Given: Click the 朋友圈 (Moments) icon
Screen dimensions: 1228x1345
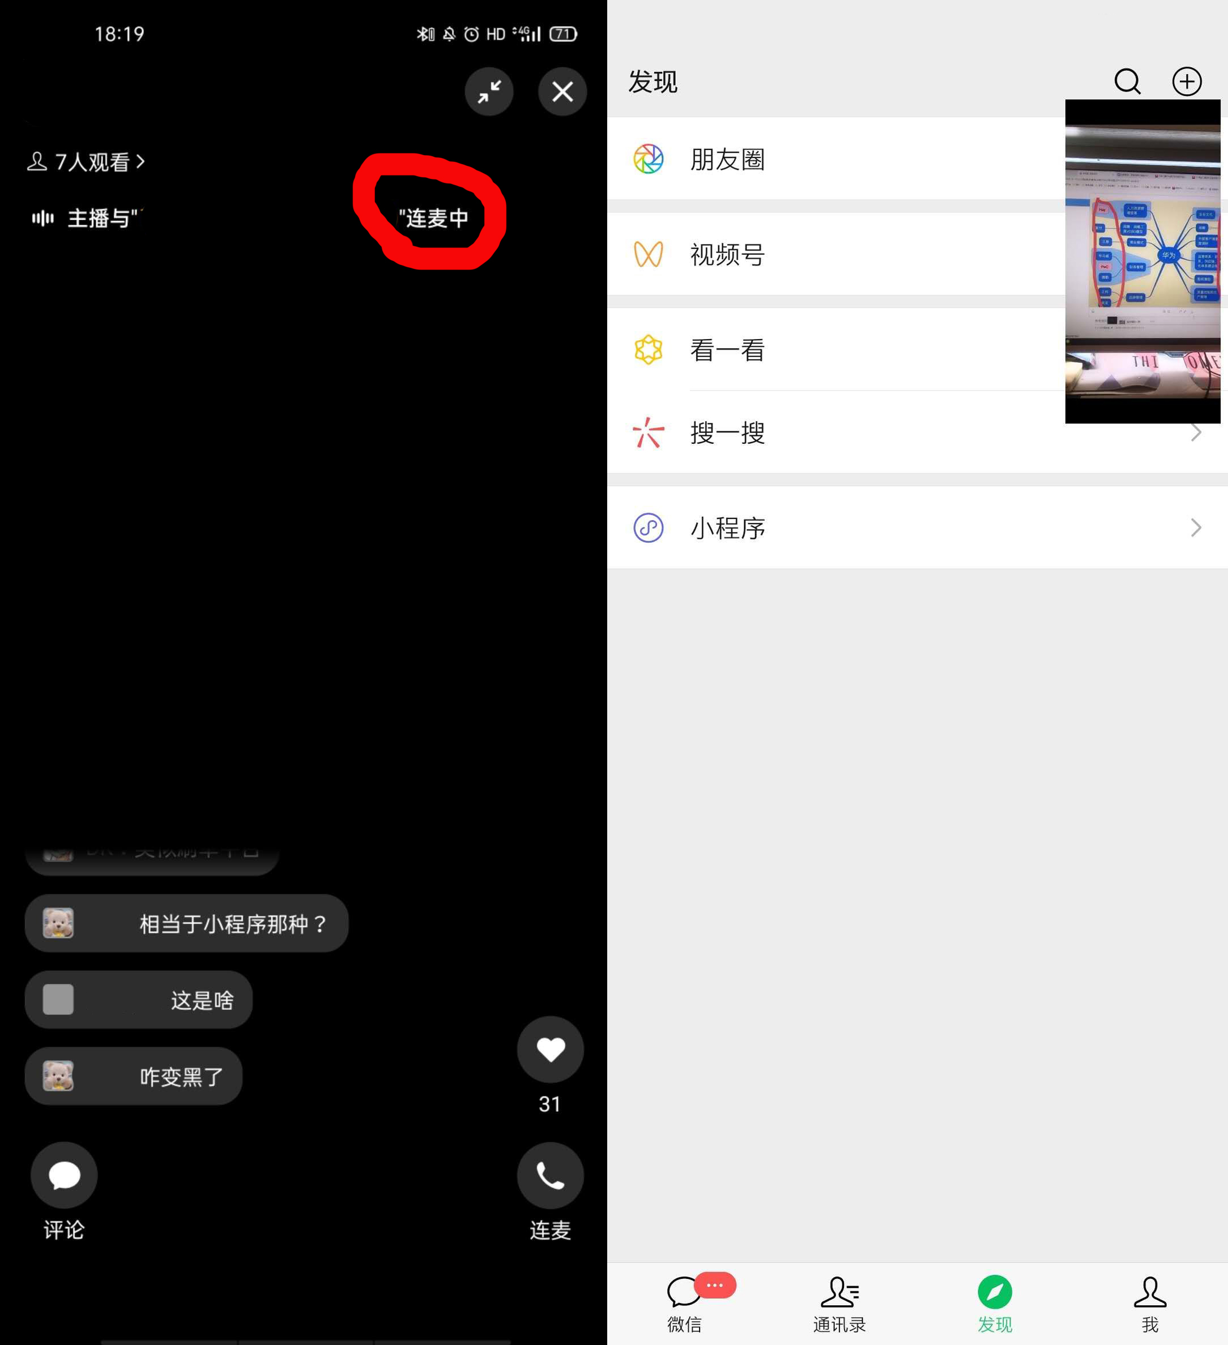Looking at the screenshot, I should click(x=648, y=158).
